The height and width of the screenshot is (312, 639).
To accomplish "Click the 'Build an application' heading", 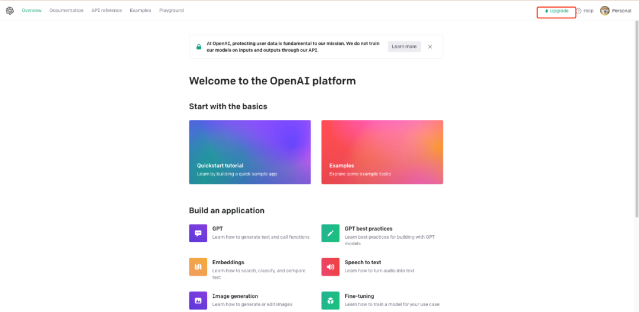I will click(227, 211).
